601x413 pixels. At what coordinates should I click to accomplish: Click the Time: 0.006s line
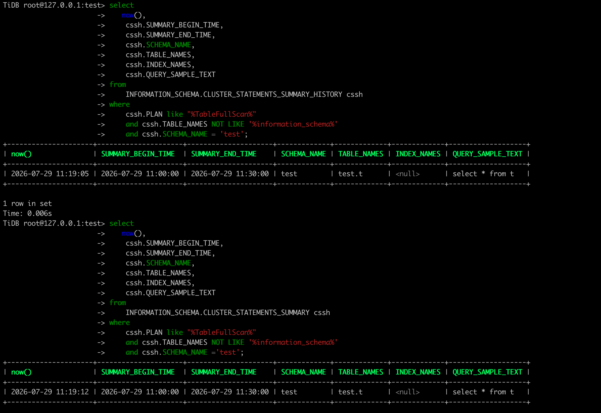(x=27, y=213)
